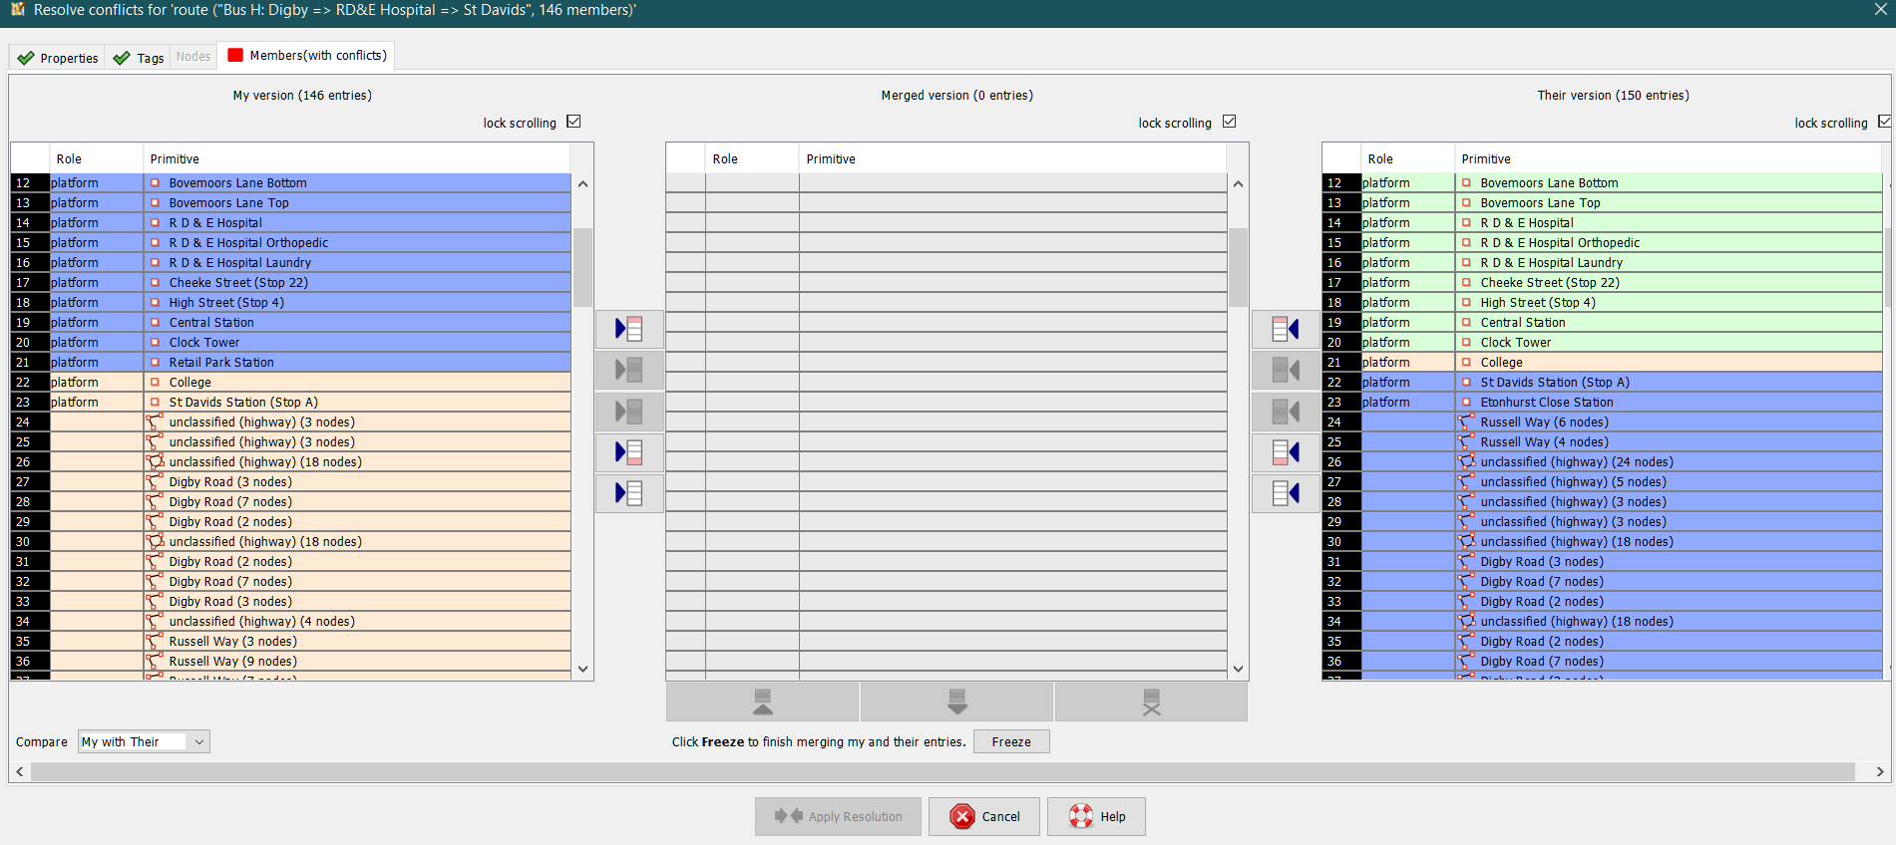Viewport: 1896px width, 845px height.
Task: Click the move-down button below merged list
Action: coord(956,703)
